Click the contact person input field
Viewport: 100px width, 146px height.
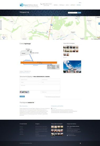[50, 80]
